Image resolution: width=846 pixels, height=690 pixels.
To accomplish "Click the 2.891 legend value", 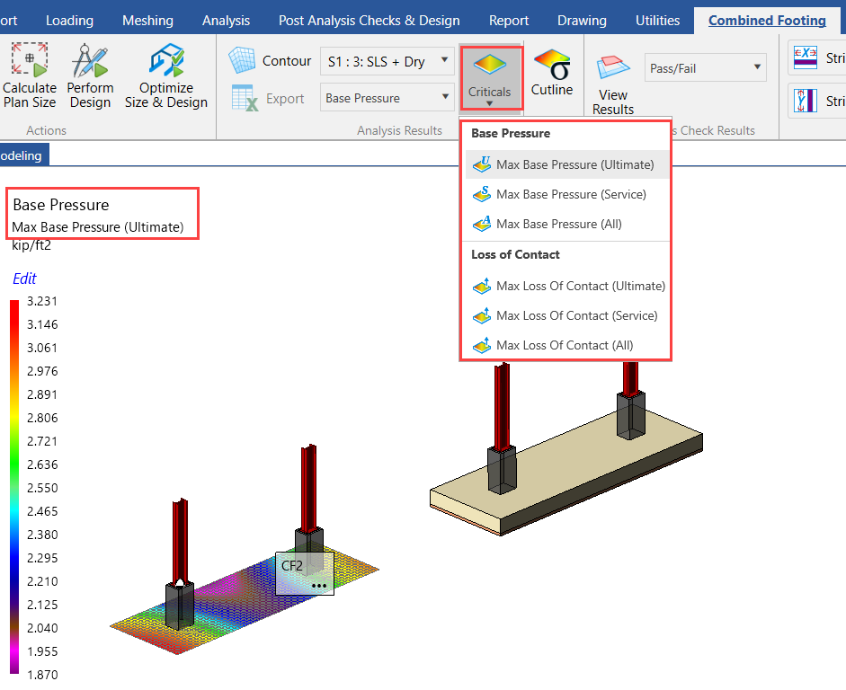I will point(42,394).
